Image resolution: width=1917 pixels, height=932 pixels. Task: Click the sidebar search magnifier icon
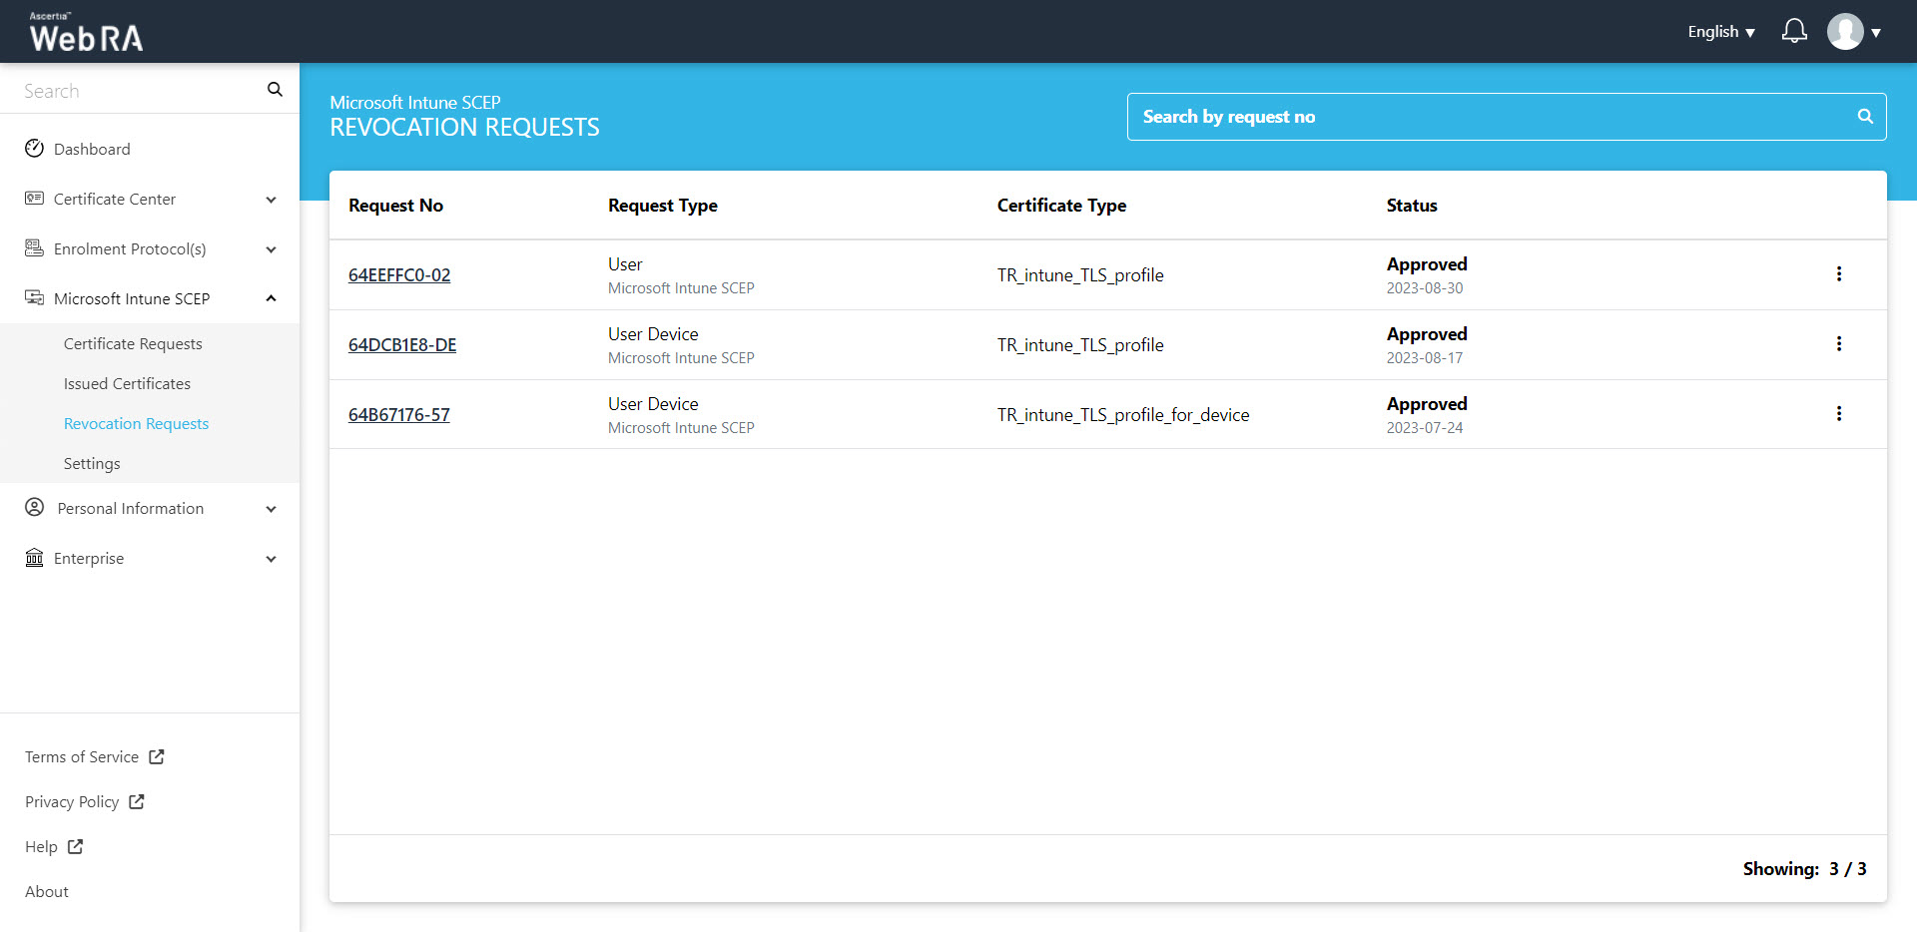tap(275, 90)
